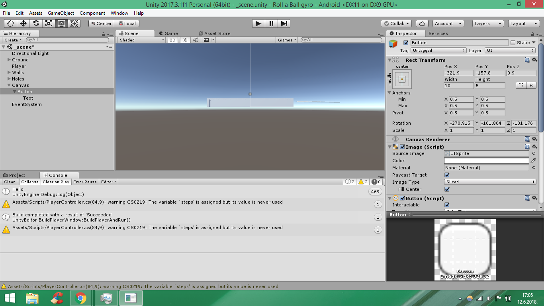
Task: Select the Hand tool
Action: coord(10,24)
